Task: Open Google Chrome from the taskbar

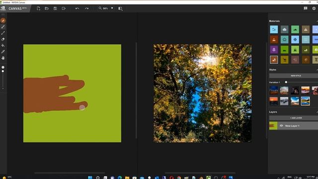Action: 179,178
